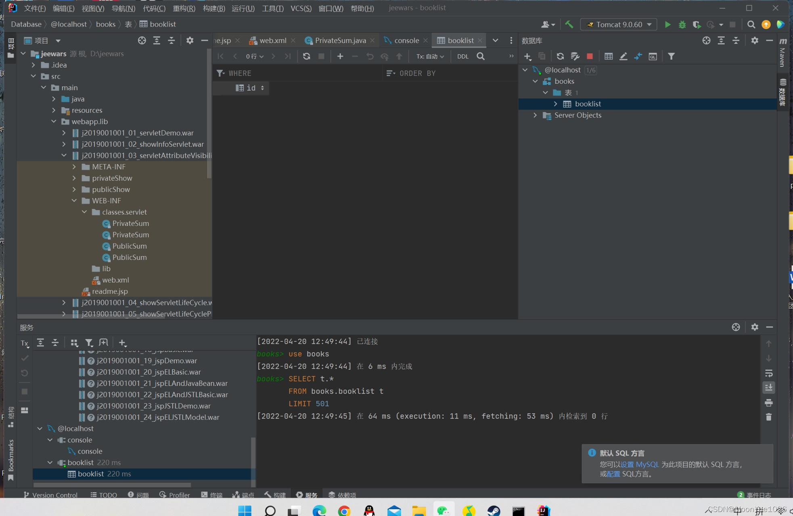
Task: Open the TODO tool window
Action: click(x=104, y=495)
